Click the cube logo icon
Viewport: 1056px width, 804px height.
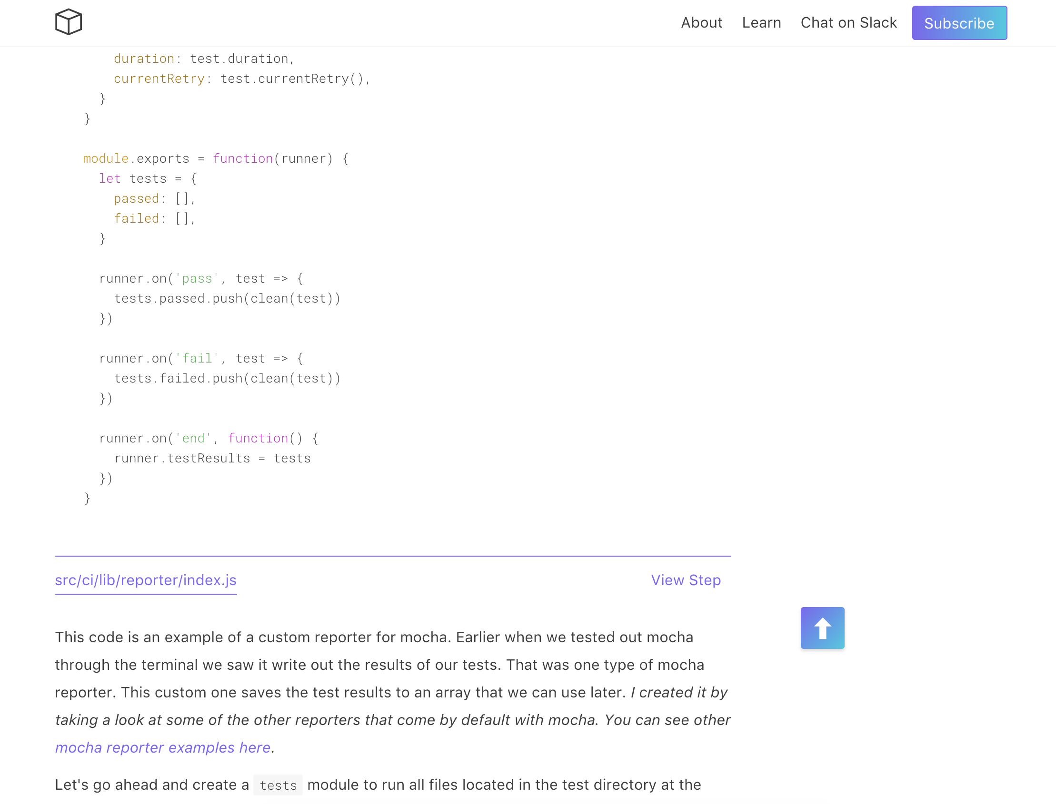[69, 22]
